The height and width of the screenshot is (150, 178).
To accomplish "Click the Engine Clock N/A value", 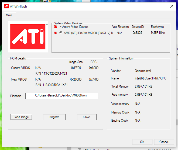I will click(138, 121).
